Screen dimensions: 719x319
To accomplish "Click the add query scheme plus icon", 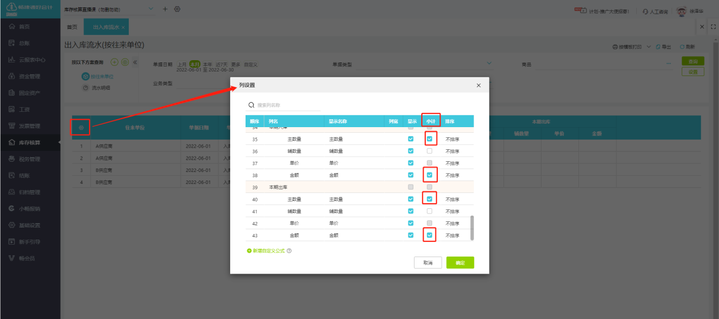I will pos(114,62).
